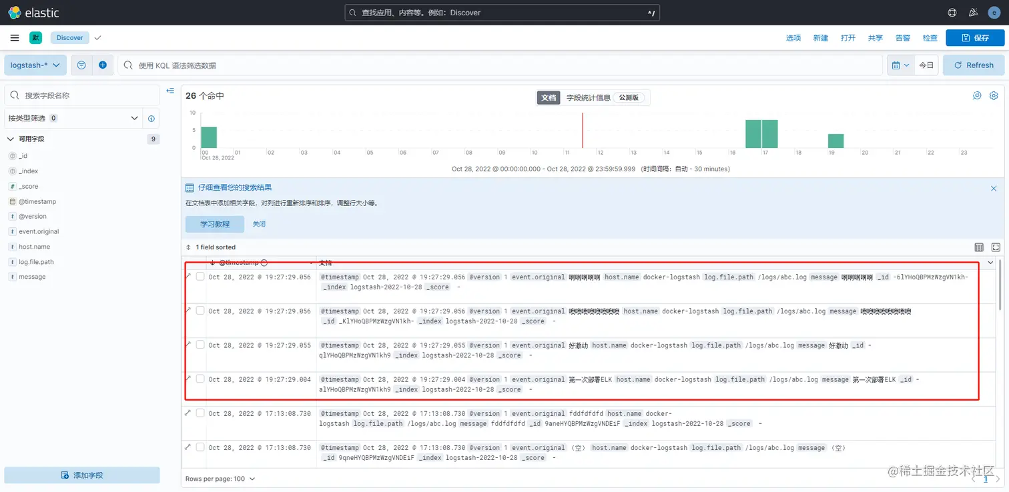The height and width of the screenshot is (492, 1009).
Task: Open the help menu icon
Action: tap(952, 13)
